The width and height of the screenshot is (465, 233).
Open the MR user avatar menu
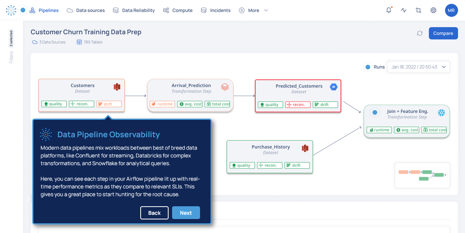tap(451, 10)
